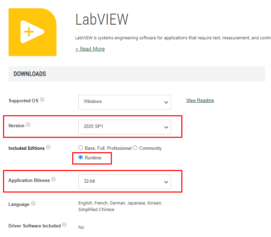The width and height of the screenshot is (271, 237).
Task: Click the Runtime label text
Action: pyautogui.click(x=93, y=158)
